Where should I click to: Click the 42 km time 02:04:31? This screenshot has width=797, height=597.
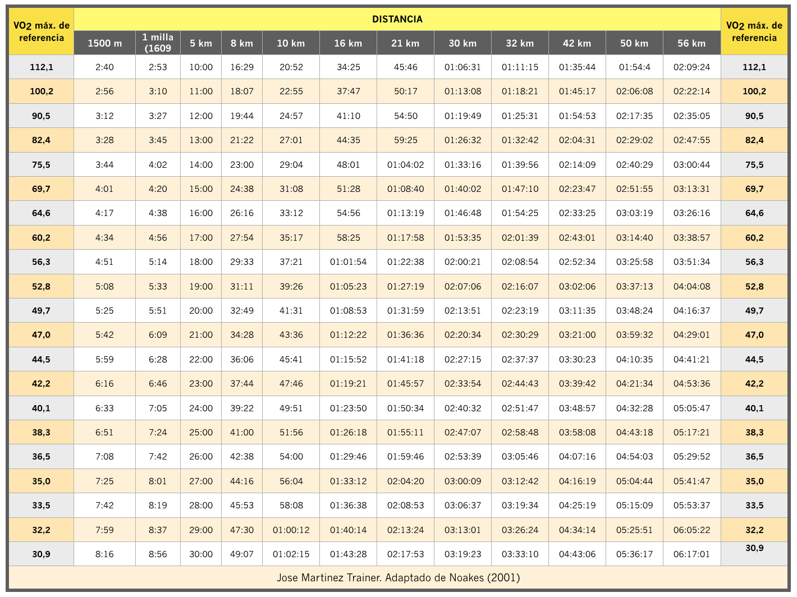tap(577, 140)
